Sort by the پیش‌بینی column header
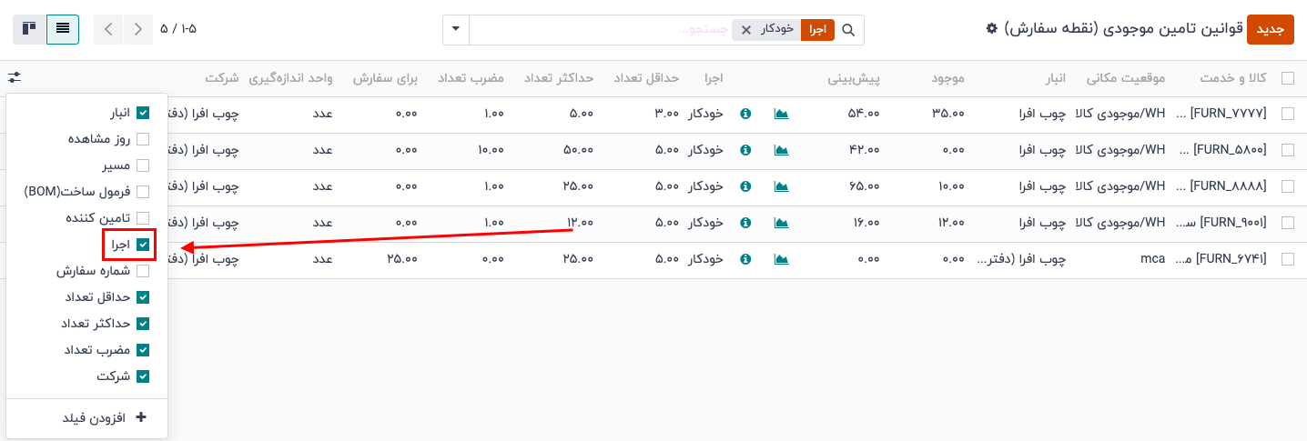1307x441 pixels. coord(853,78)
